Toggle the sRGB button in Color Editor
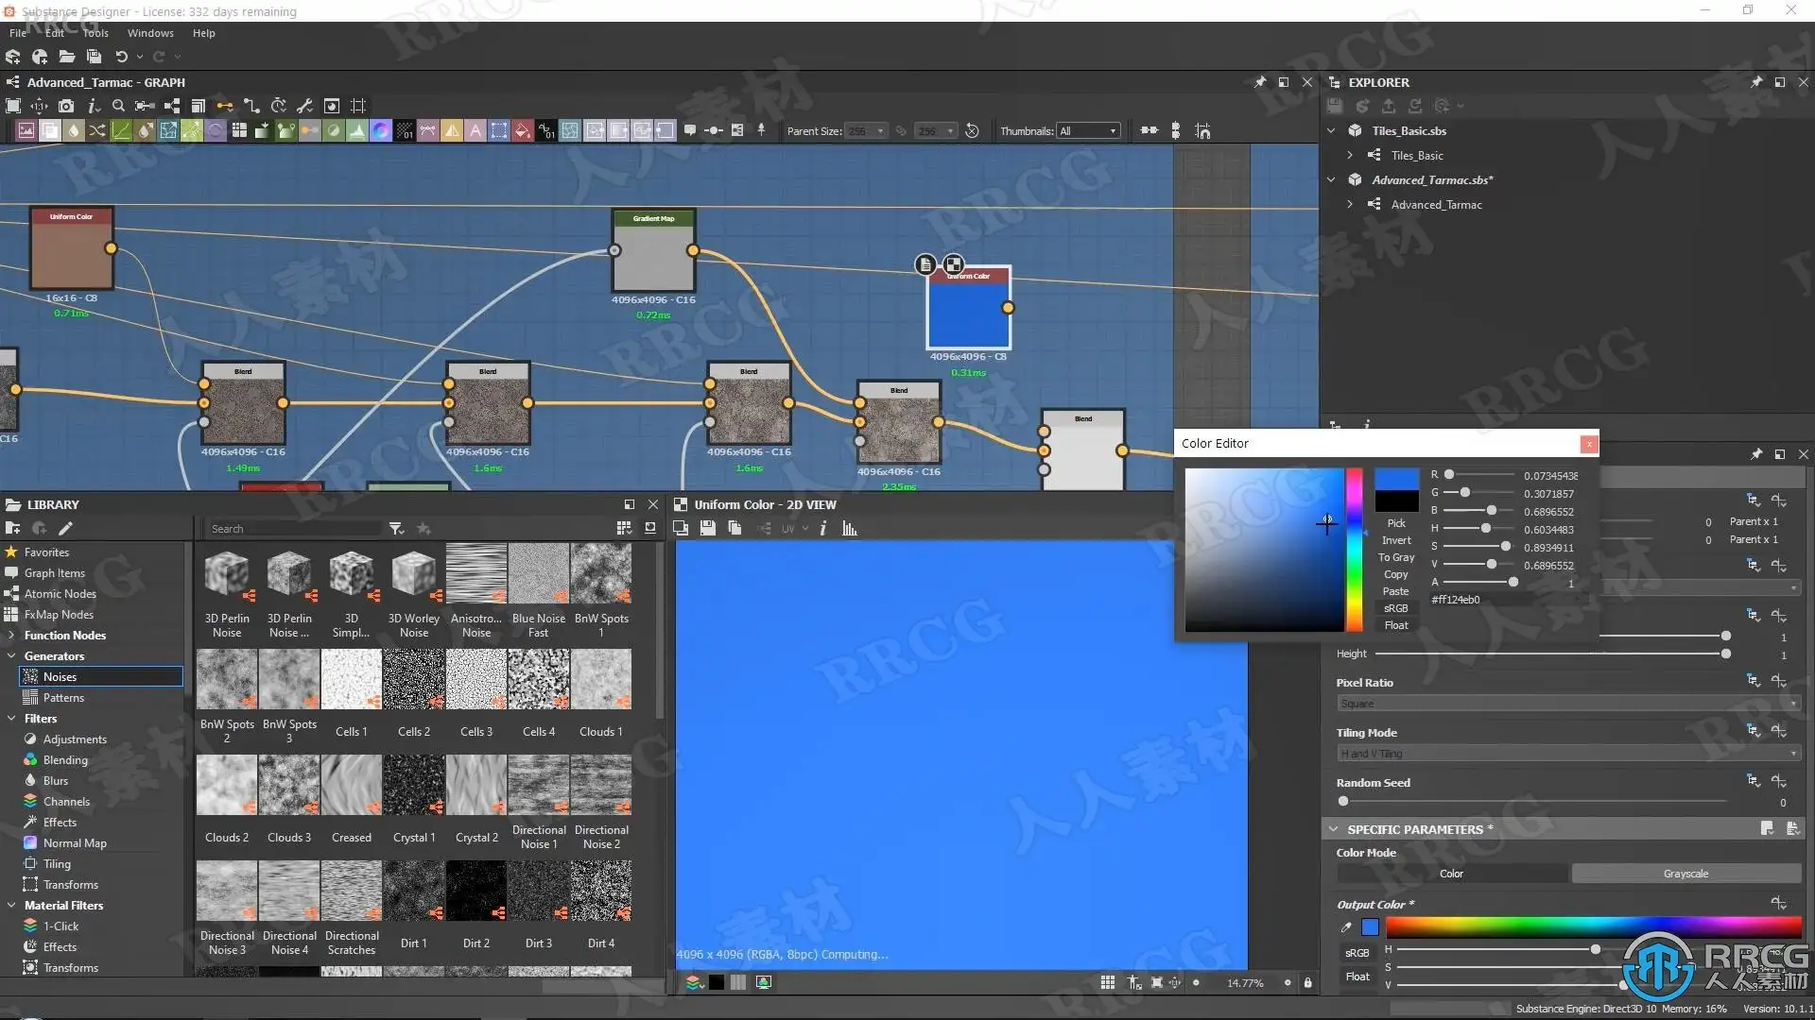Screen dimensions: 1815x1020 coord(1395,608)
